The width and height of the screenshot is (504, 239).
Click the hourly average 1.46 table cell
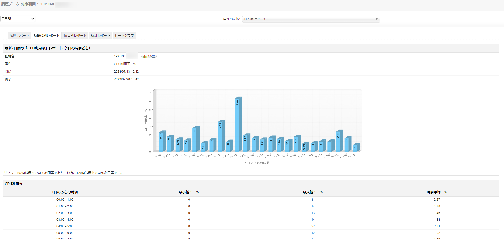pyautogui.click(x=437, y=213)
